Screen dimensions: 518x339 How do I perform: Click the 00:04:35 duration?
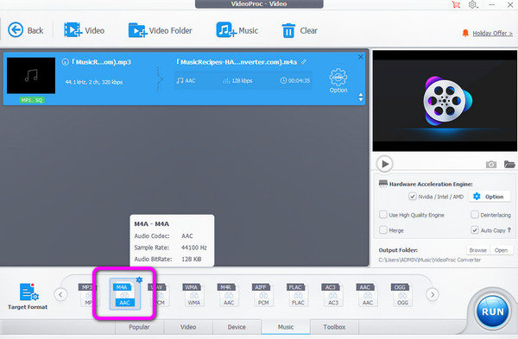[295, 80]
